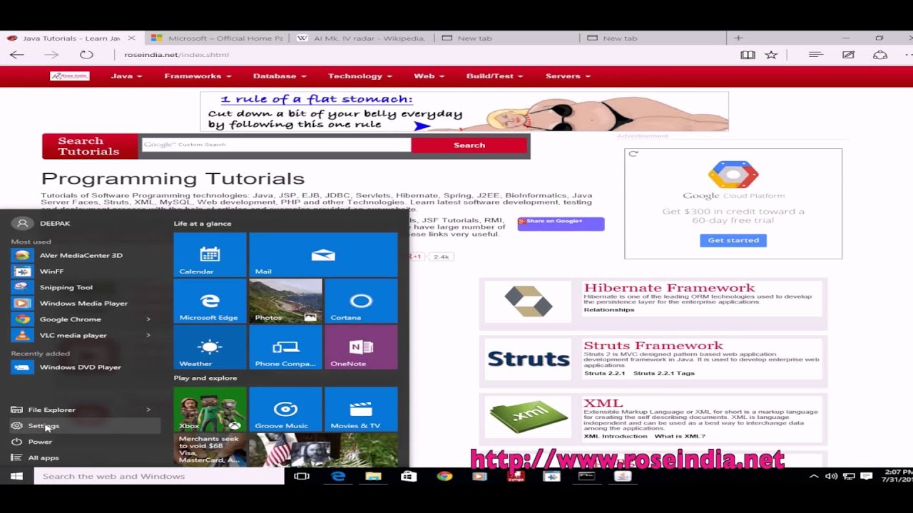
Task: Open the Store icon on the taskbar
Action: (409, 476)
